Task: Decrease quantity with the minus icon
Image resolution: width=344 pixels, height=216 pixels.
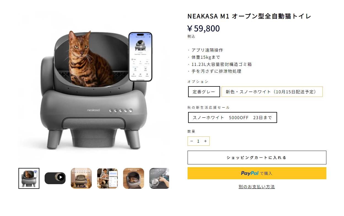Action: point(192,141)
